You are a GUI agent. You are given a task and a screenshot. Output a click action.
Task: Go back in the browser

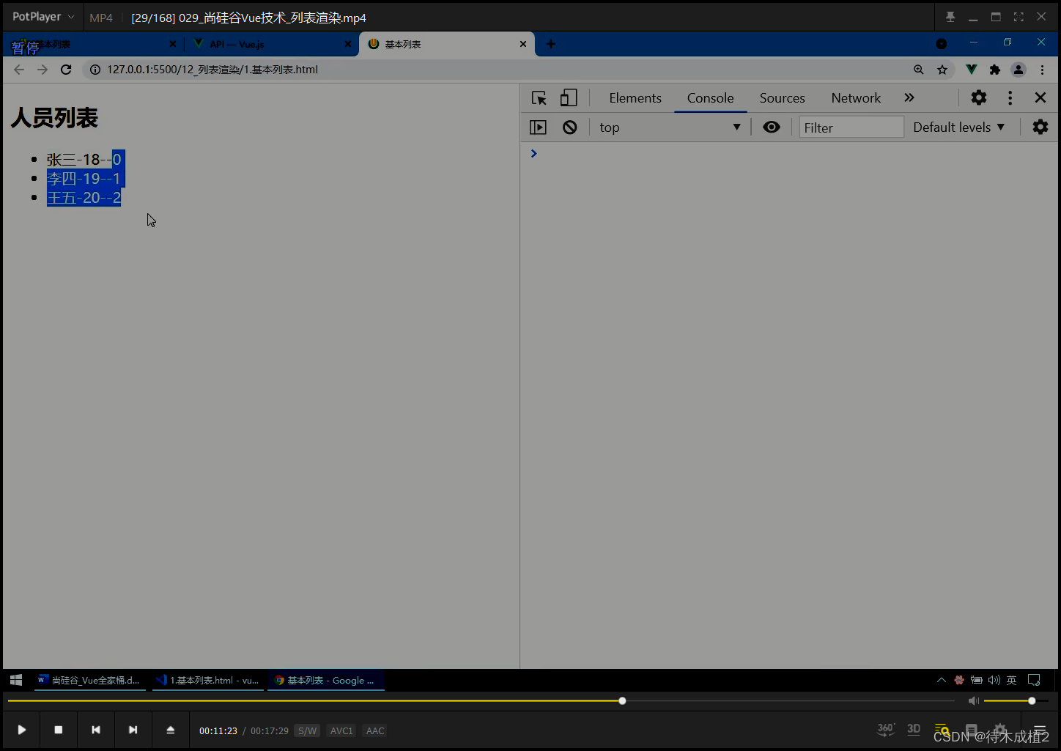(x=19, y=70)
